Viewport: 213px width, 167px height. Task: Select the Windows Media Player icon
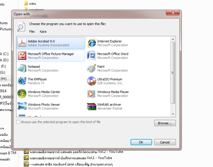[91, 94]
